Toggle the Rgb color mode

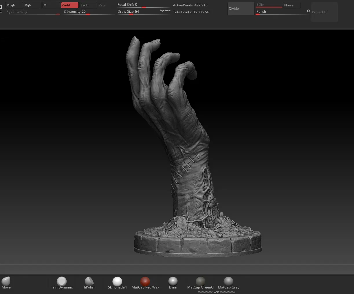(32, 5)
